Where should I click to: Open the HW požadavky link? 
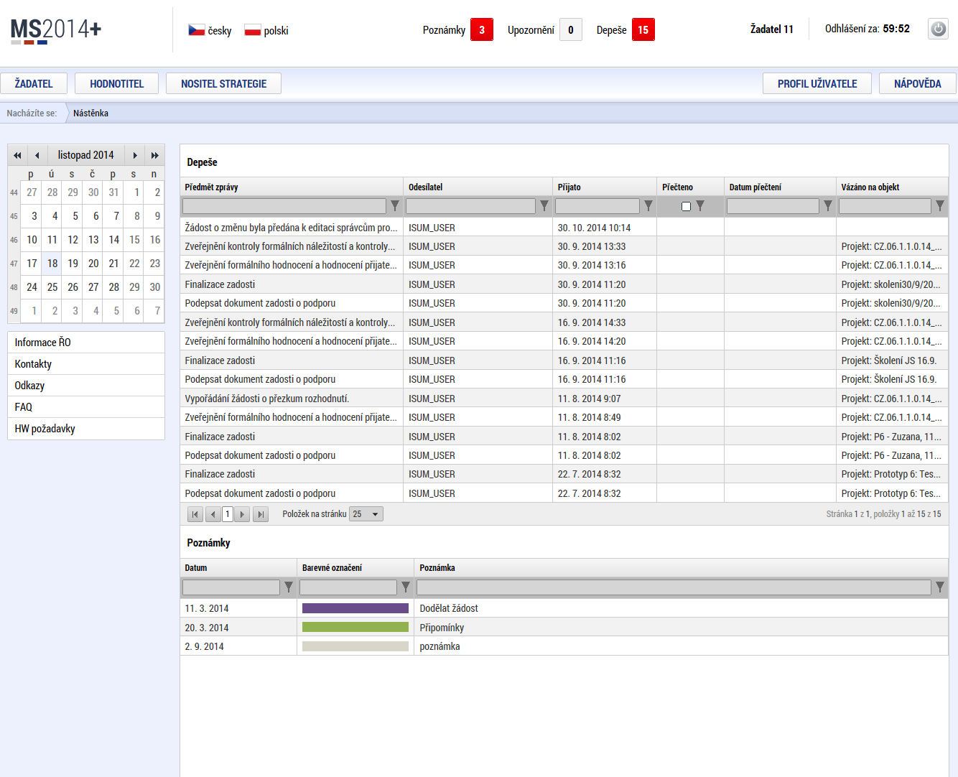coord(86,429)
